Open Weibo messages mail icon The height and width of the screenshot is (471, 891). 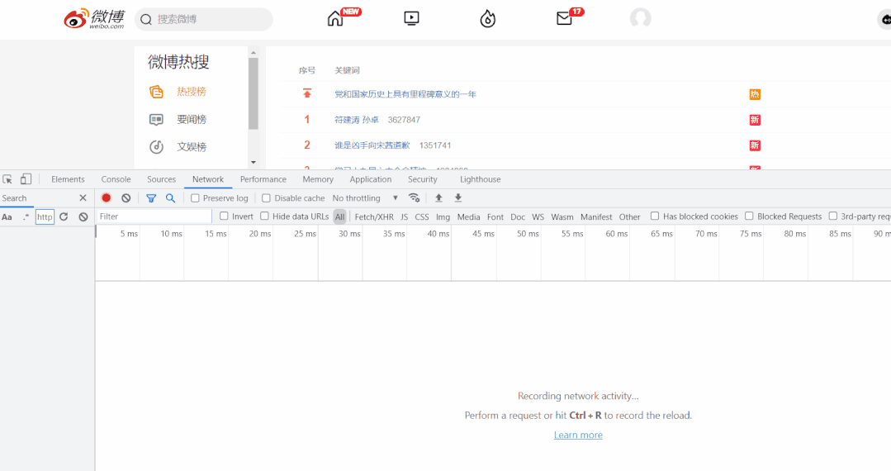565,19
